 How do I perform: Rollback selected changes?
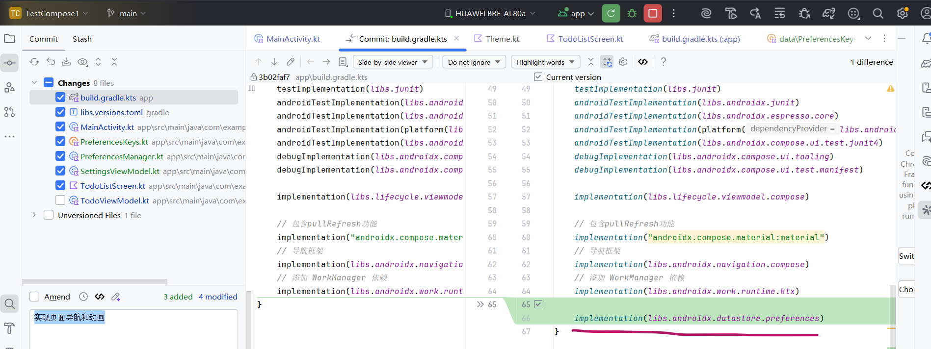click(51, 62)
